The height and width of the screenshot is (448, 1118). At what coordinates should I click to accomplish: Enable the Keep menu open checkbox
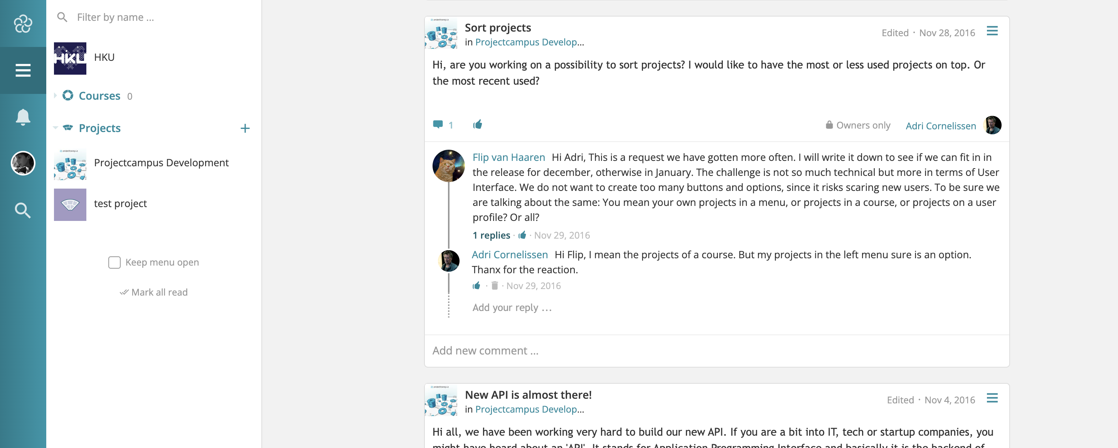click(x=114, y=262)
